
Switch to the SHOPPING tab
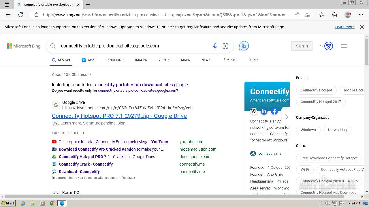point(116,60)
